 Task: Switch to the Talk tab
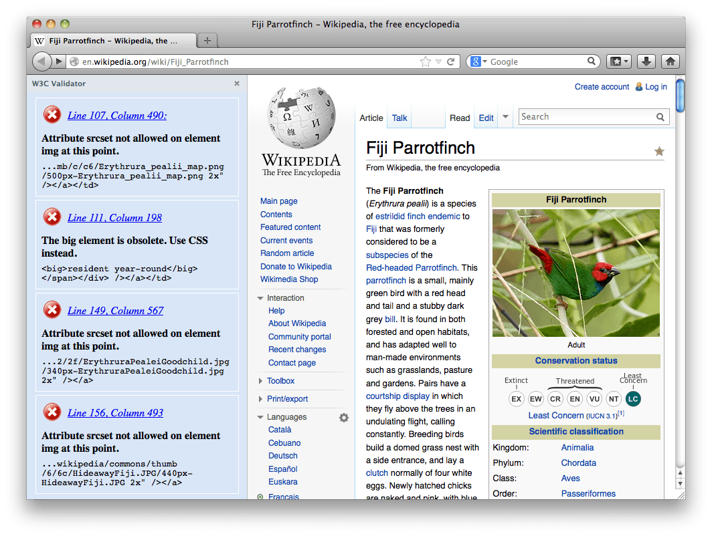click(x=399, y=118)
